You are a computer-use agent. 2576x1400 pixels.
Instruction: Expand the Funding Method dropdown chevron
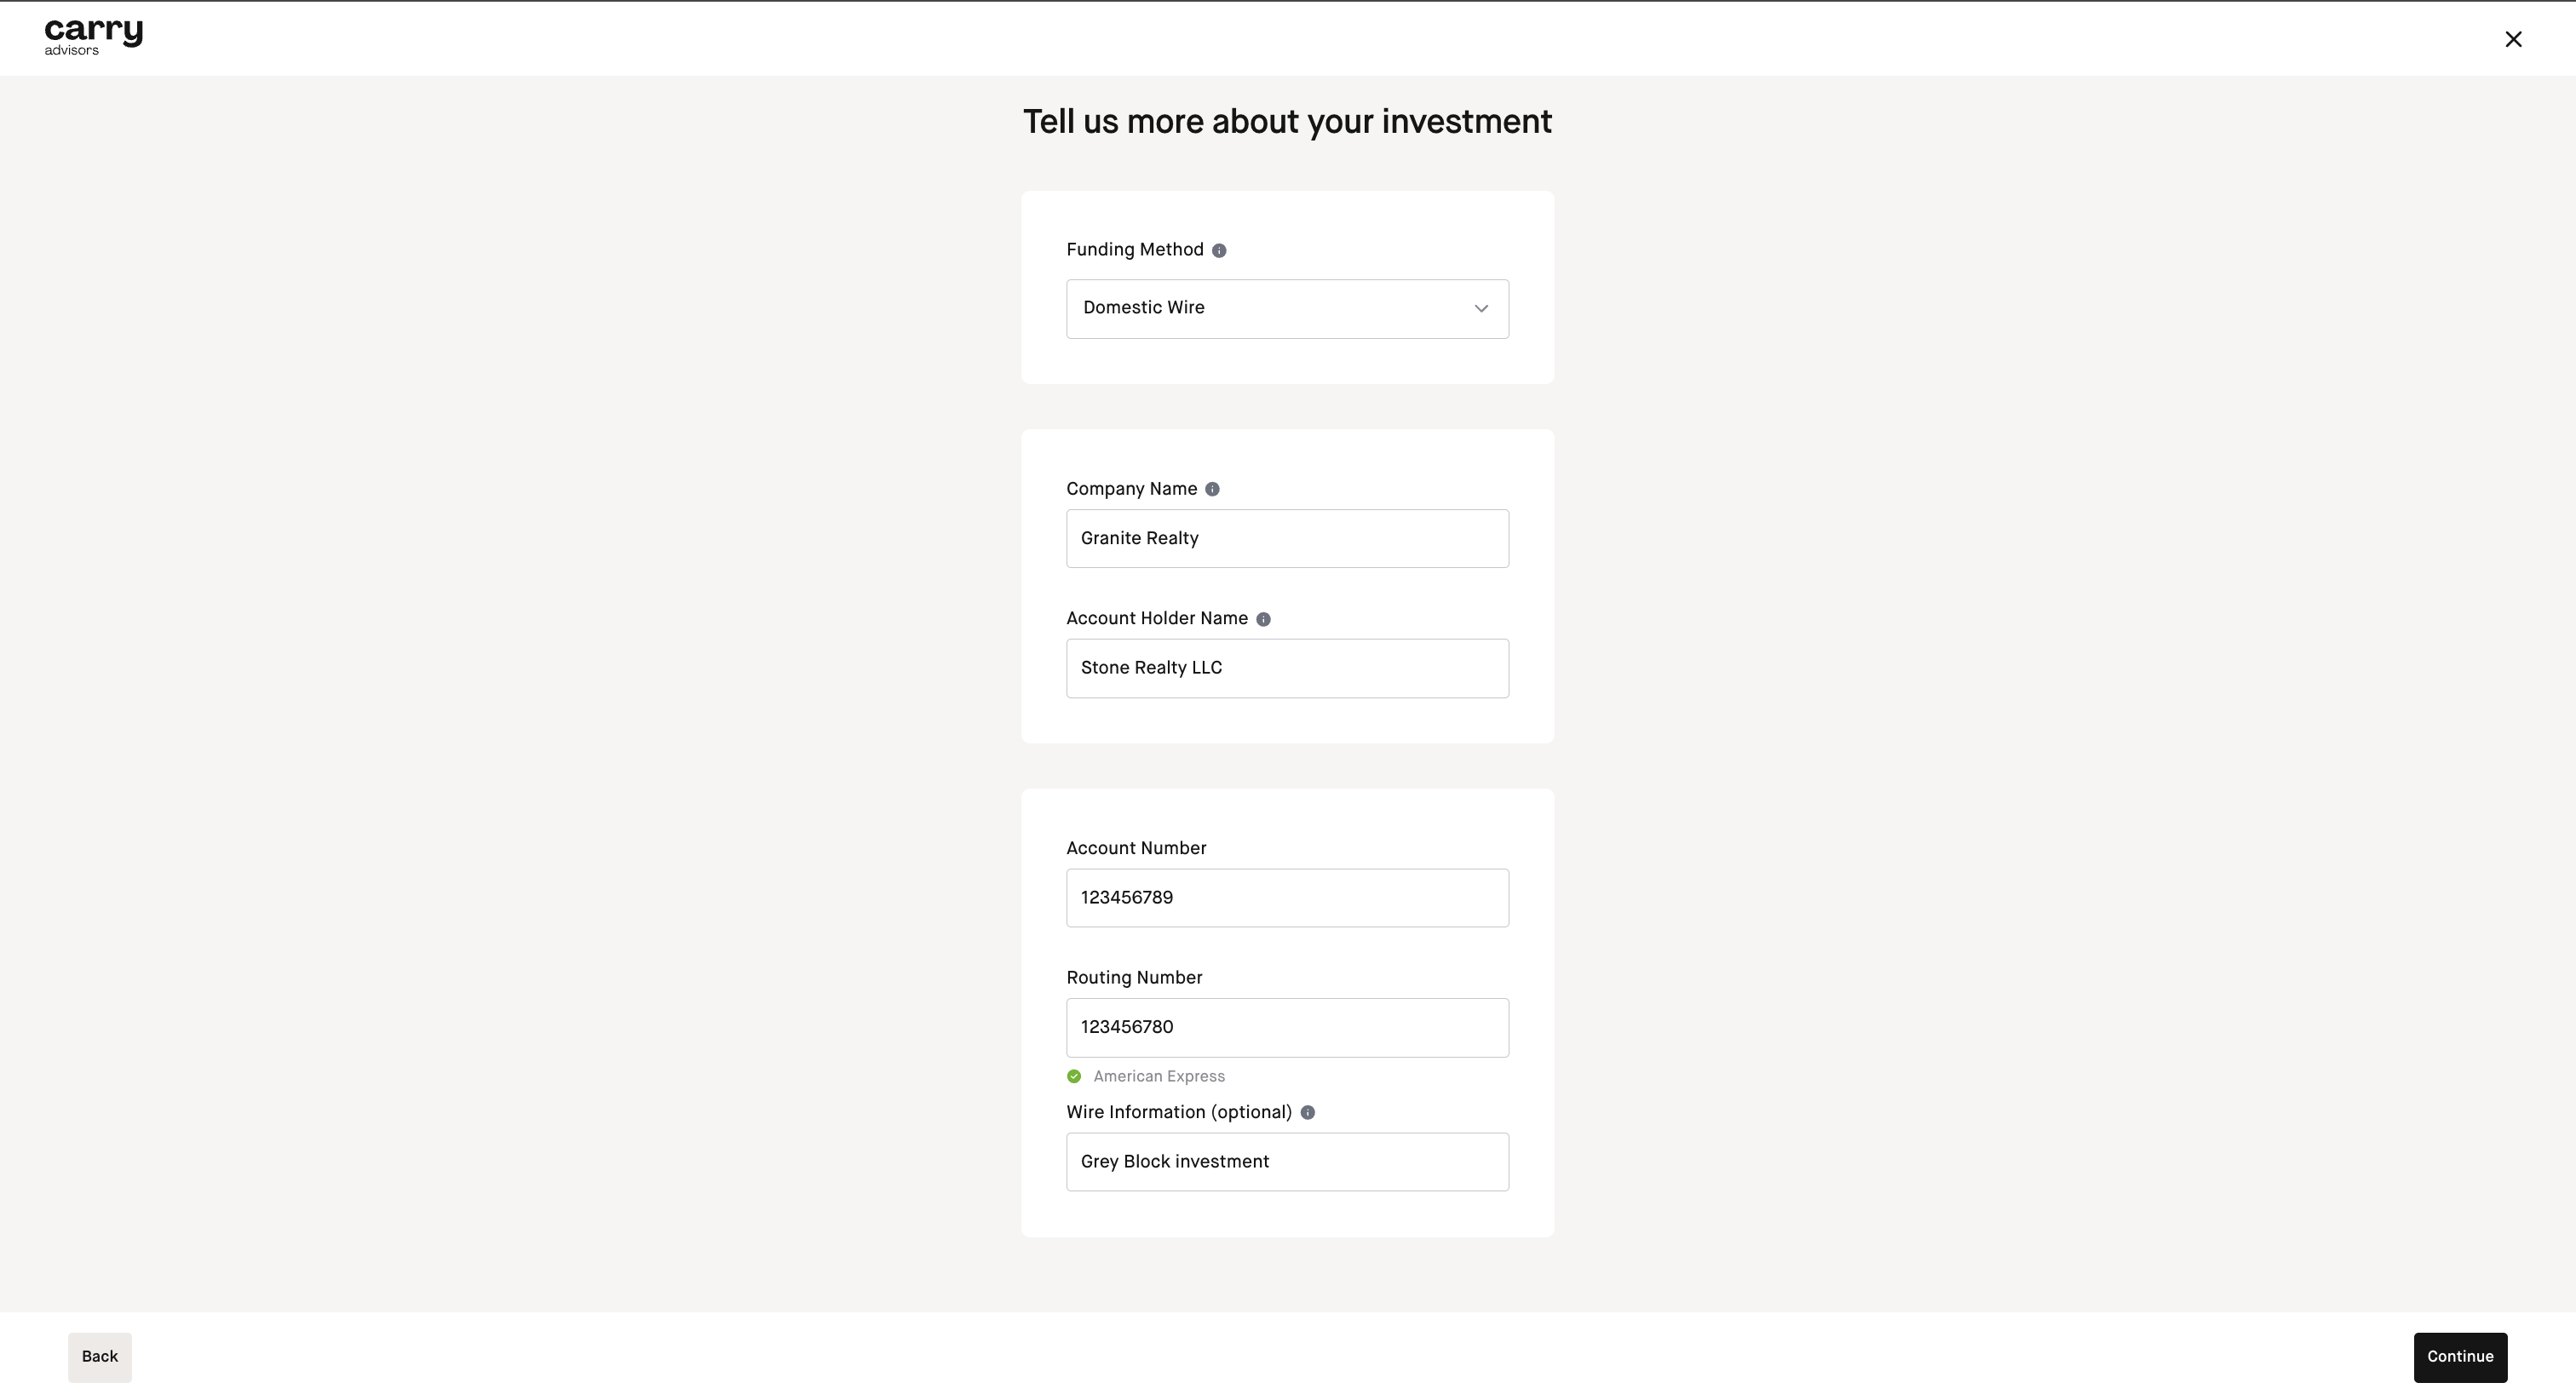[1481, 309]
